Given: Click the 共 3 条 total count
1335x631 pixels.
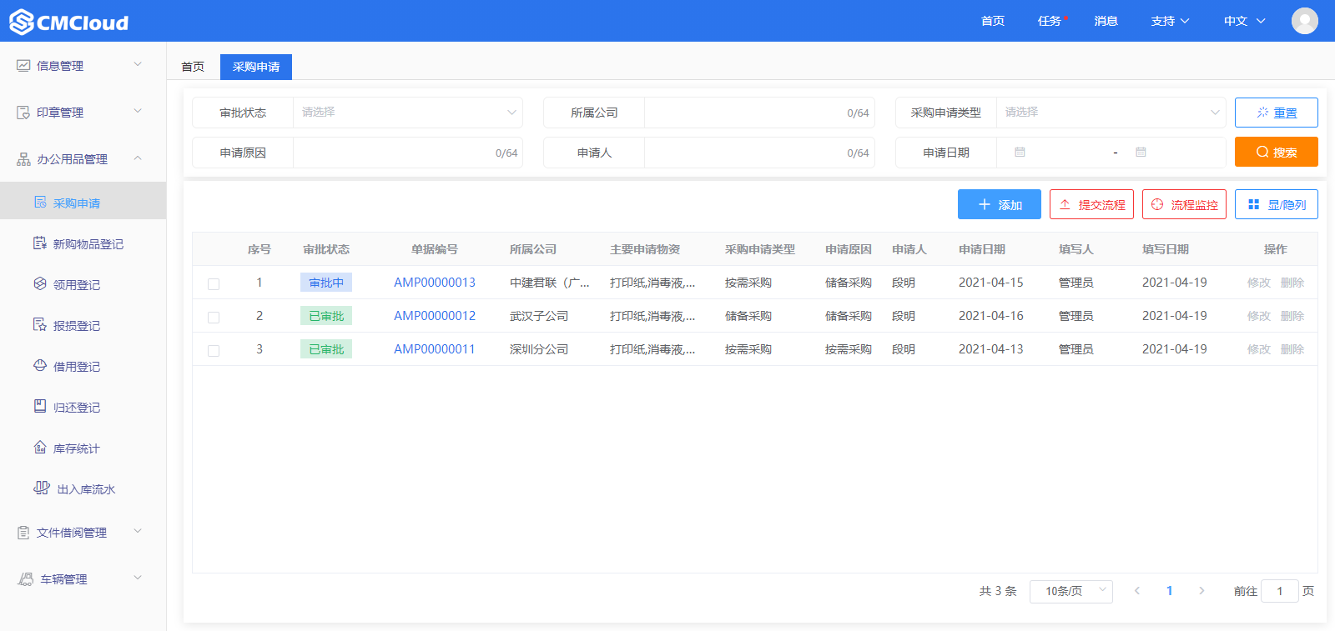Looking at the screenshot, I should (x=998, y=591).
